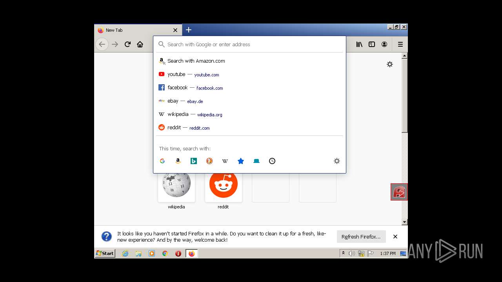Click the question mark info icon
This screenshot has height=282, width=502.
click(x=107, y=237)
